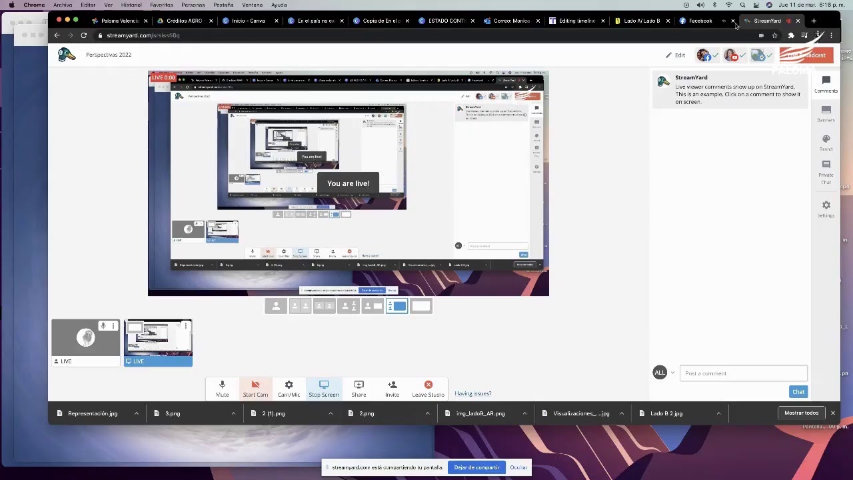Hide sharing bar with Ocultar
Screen dimensions: 853x480
coord(518,467)
